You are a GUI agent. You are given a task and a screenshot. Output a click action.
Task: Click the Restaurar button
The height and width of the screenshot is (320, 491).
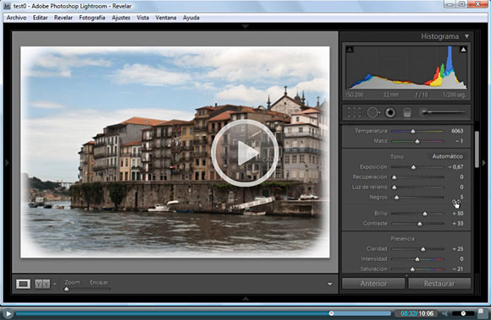point(439,284)
